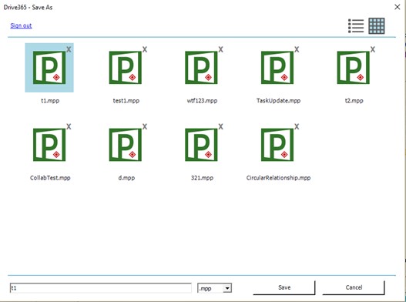
Task: Click the CollabTest.mpp file name label
Action: [x=50, y=178]
